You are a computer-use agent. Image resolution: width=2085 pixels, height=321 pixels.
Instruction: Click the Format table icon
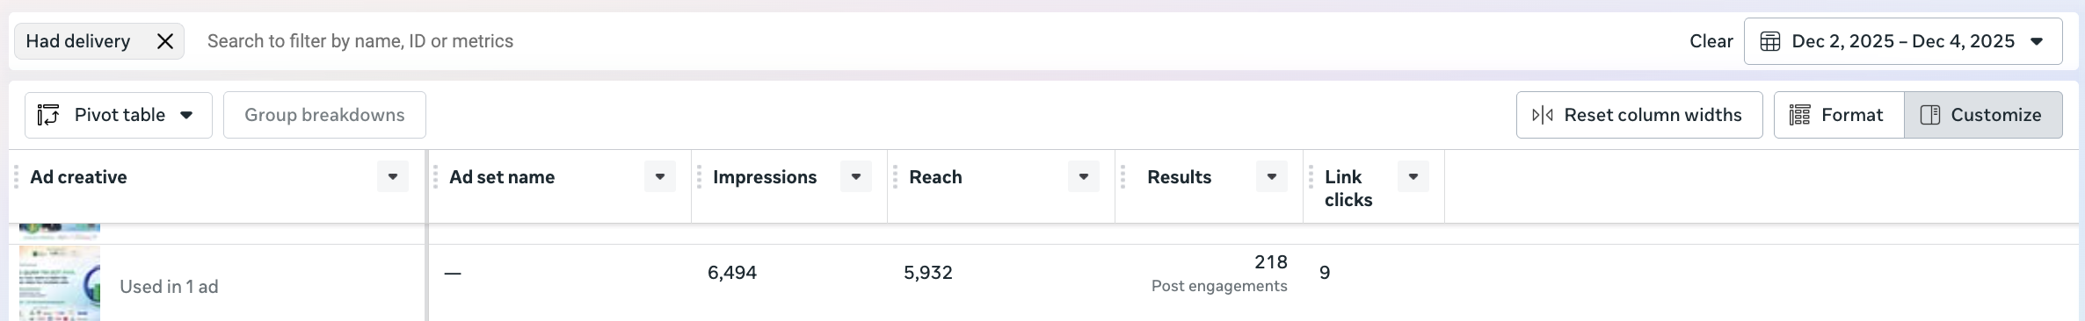click(1799, 115)
